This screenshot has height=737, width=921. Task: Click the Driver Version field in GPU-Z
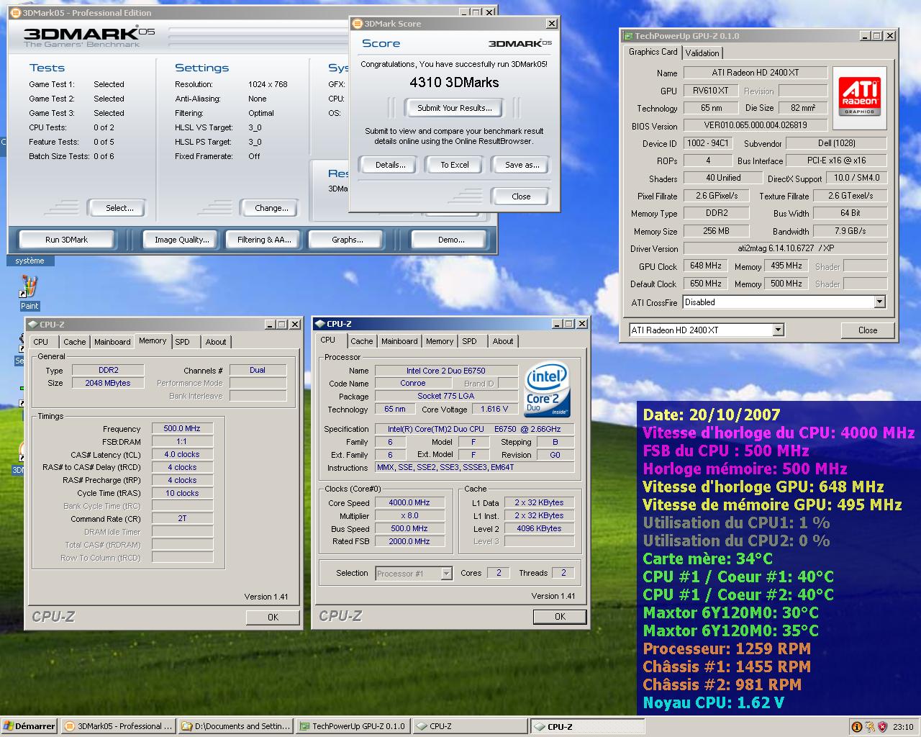785,248
